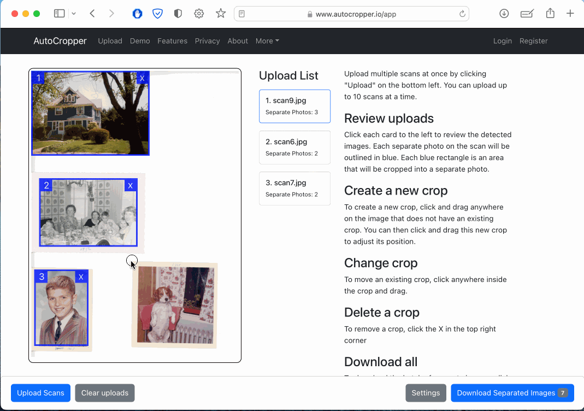Click the Upload Scans button
This screenshot has height=411, width=584.
click(40, 392)
